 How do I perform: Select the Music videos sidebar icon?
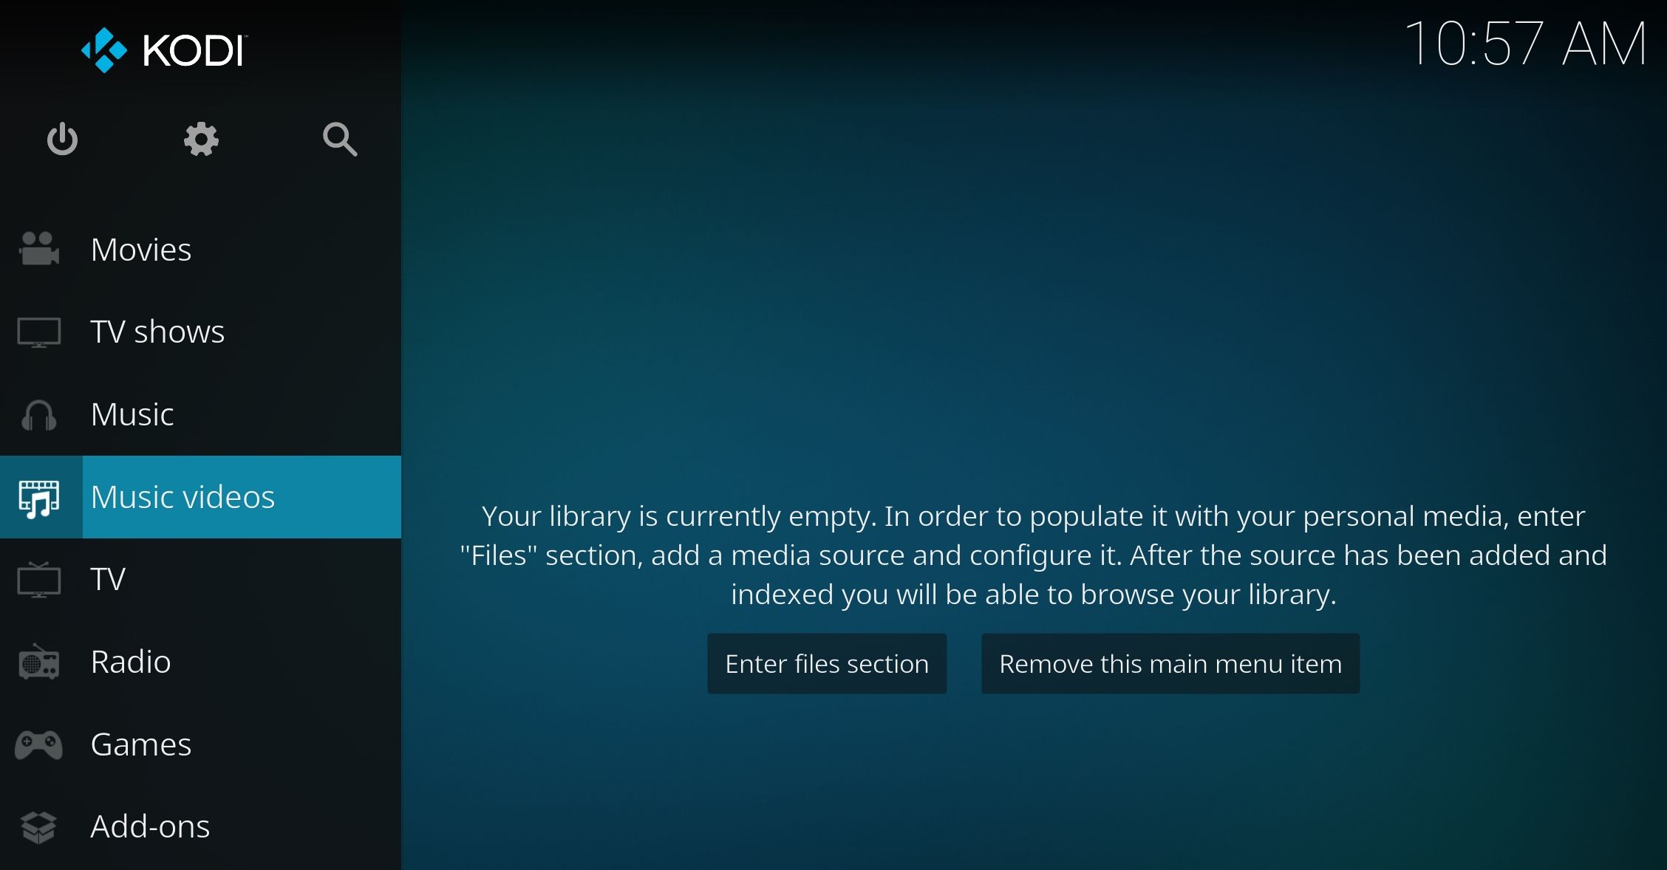click(38, 497)
